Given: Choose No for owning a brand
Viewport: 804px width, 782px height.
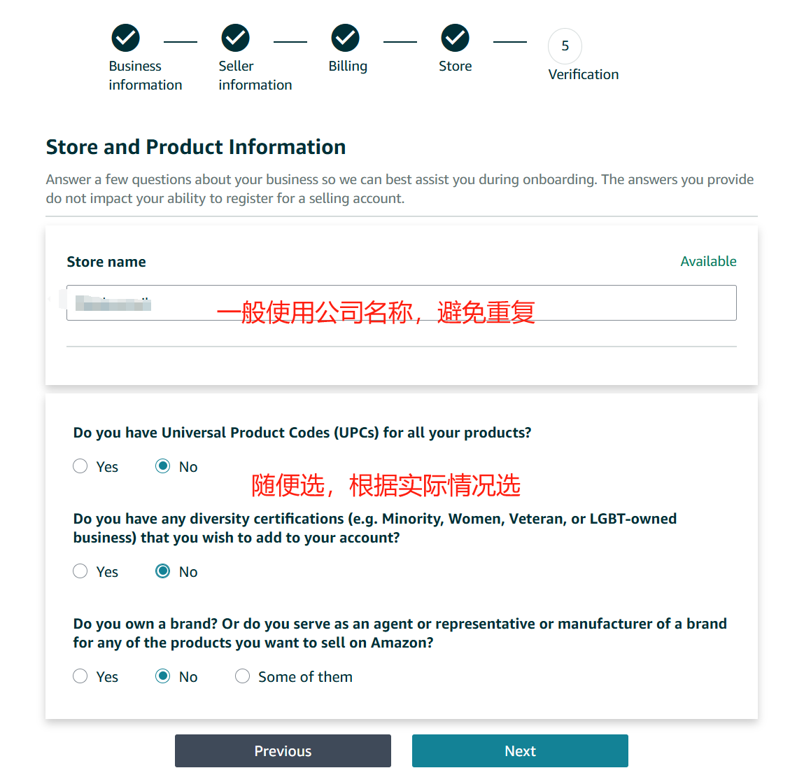Looking at the screenshot, I should [163, 676].
